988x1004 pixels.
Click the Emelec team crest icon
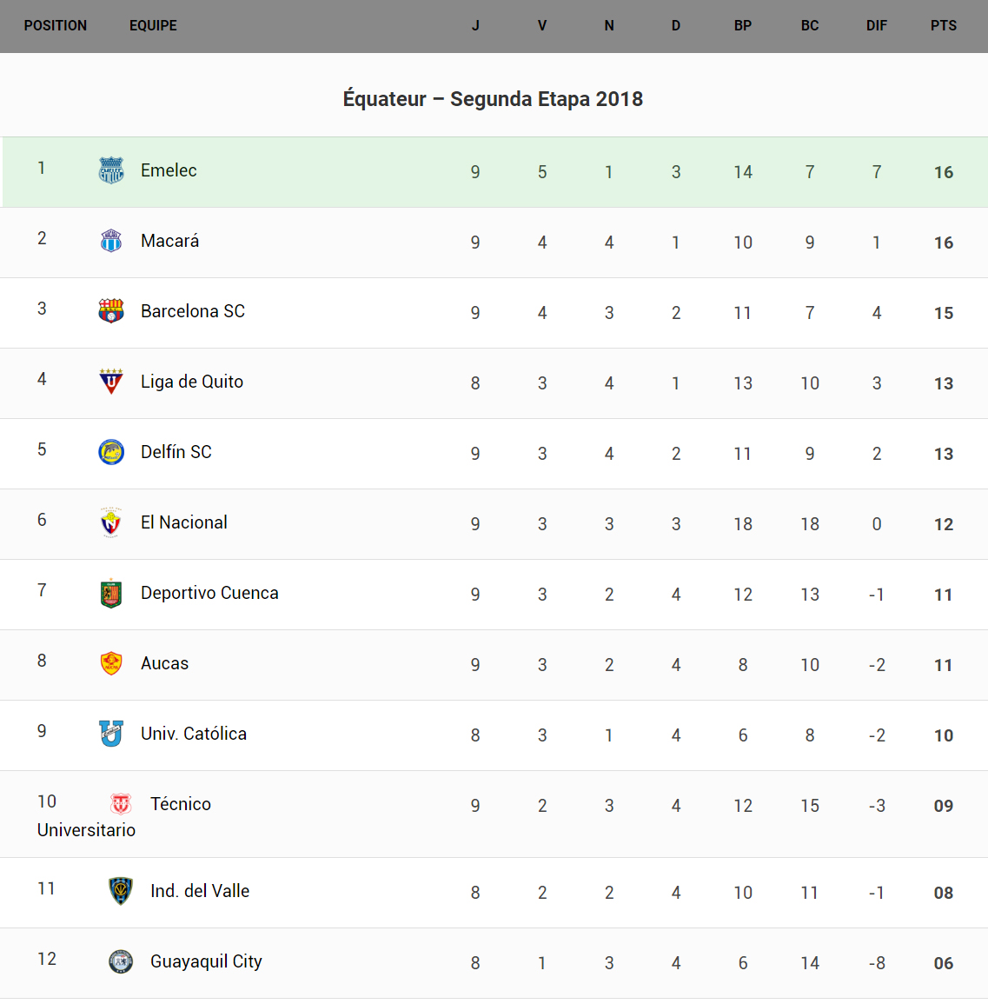click(x=111, y=170)
